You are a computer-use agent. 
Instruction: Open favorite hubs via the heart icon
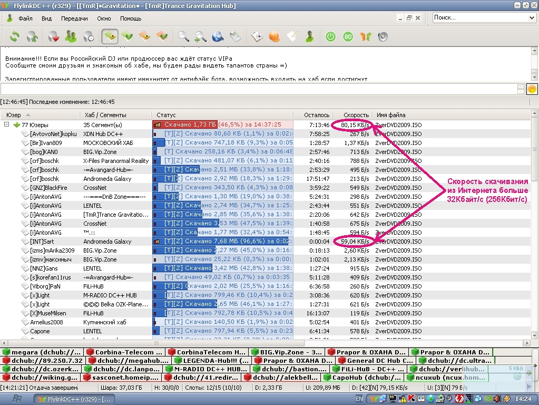tap(53, 36)
